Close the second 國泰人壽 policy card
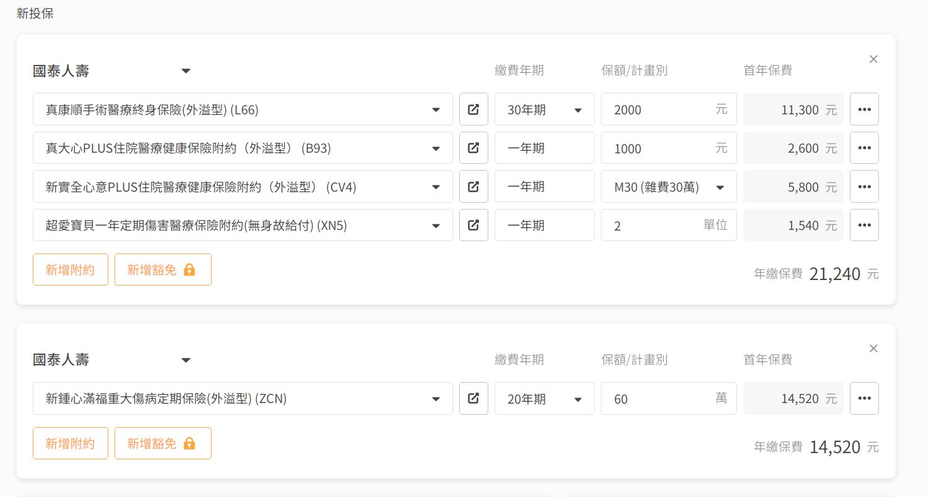929x497 pixels. point(873,349)
